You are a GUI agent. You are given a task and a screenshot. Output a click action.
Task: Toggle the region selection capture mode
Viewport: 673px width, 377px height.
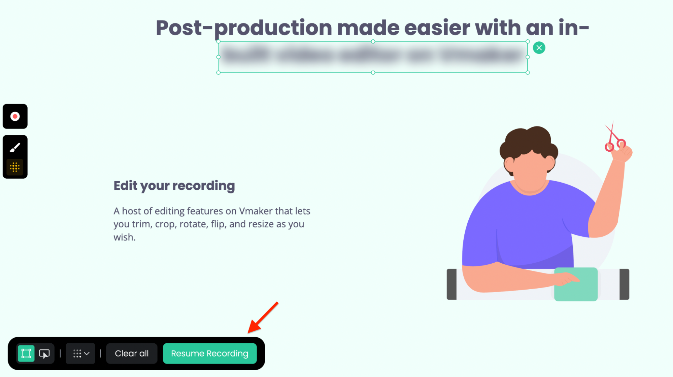pyautogui.click(x=26, y=353)
